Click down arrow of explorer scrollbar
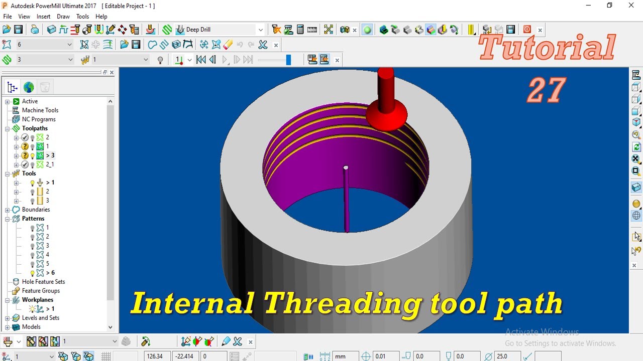 click(x=111, y=327)
